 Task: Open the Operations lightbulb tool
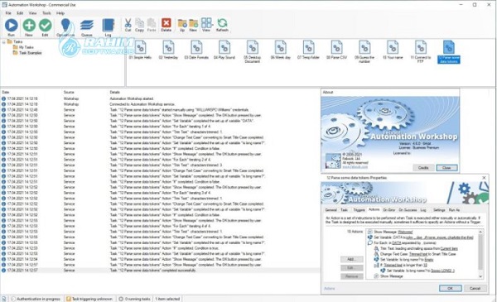[65, 27]
